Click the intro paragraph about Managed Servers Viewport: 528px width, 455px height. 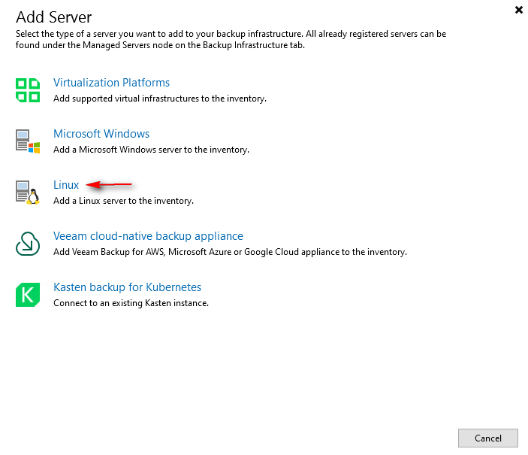(231, 40)
